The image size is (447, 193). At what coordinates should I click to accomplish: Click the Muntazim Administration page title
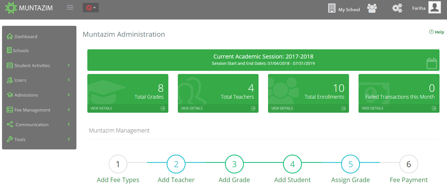124,34
